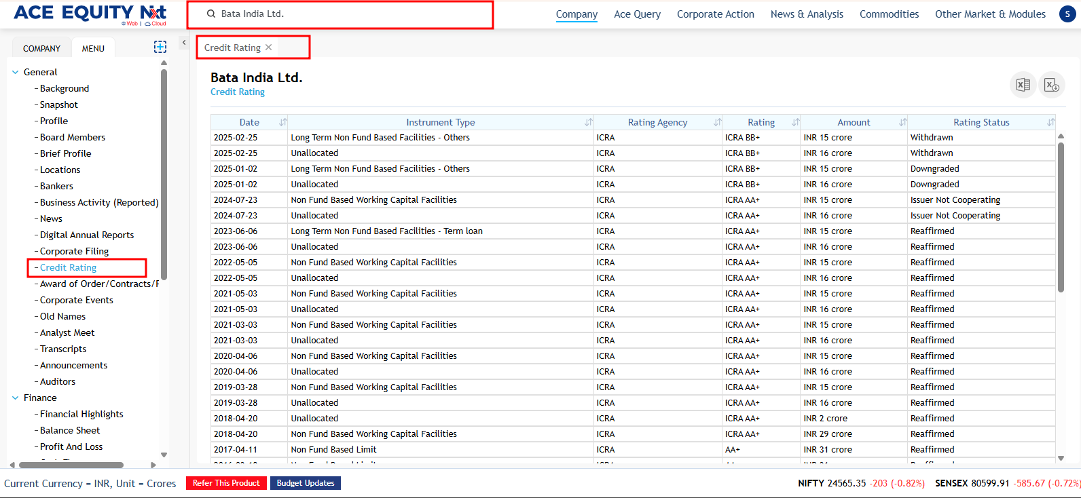This screenshot has width=1081, height=498.
Task: Open user profile avatar 'S'
Action: coord(1067,14)
